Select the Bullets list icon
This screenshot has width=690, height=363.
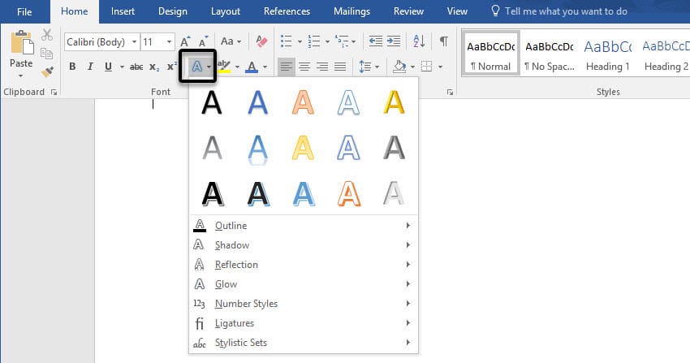coord(287,41)
